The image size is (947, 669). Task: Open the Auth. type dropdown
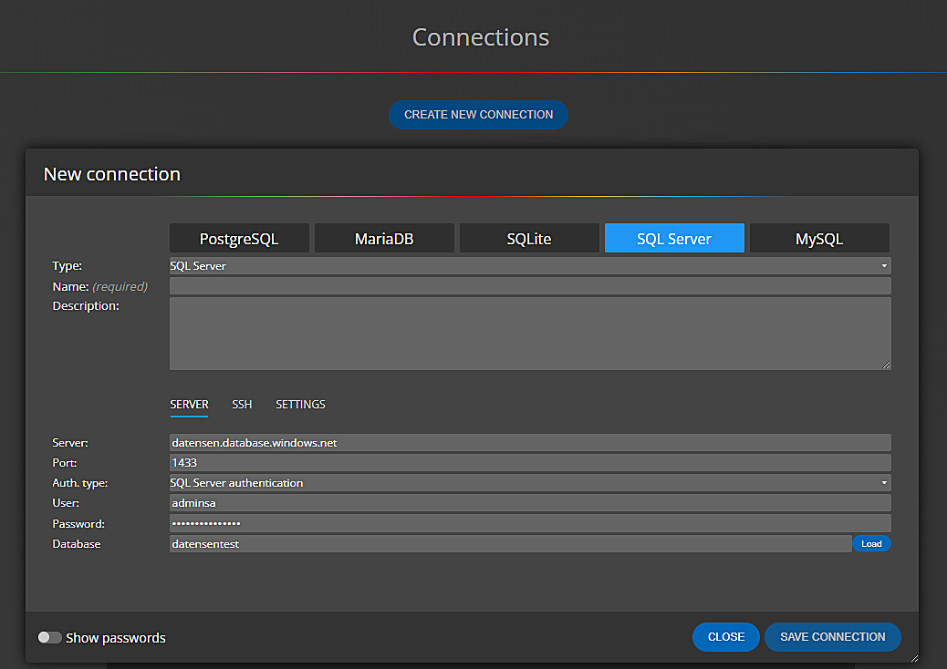(x=529, y=482)
